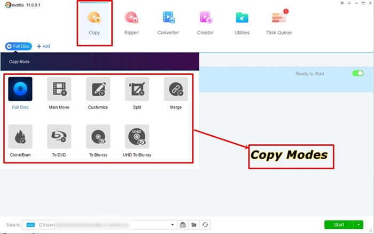Click the ISO image output icon
The width and height of the screenshot is (374, 234).
click(x=183, y=225)
